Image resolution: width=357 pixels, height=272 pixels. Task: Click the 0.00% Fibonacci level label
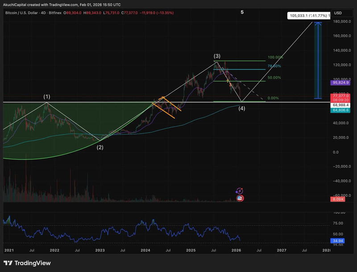(273, 98)
